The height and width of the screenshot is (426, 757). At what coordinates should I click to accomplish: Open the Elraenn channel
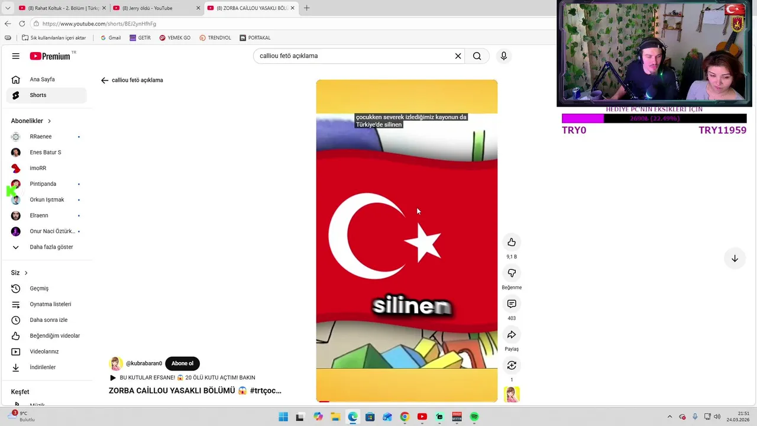(x=46, y=215)
